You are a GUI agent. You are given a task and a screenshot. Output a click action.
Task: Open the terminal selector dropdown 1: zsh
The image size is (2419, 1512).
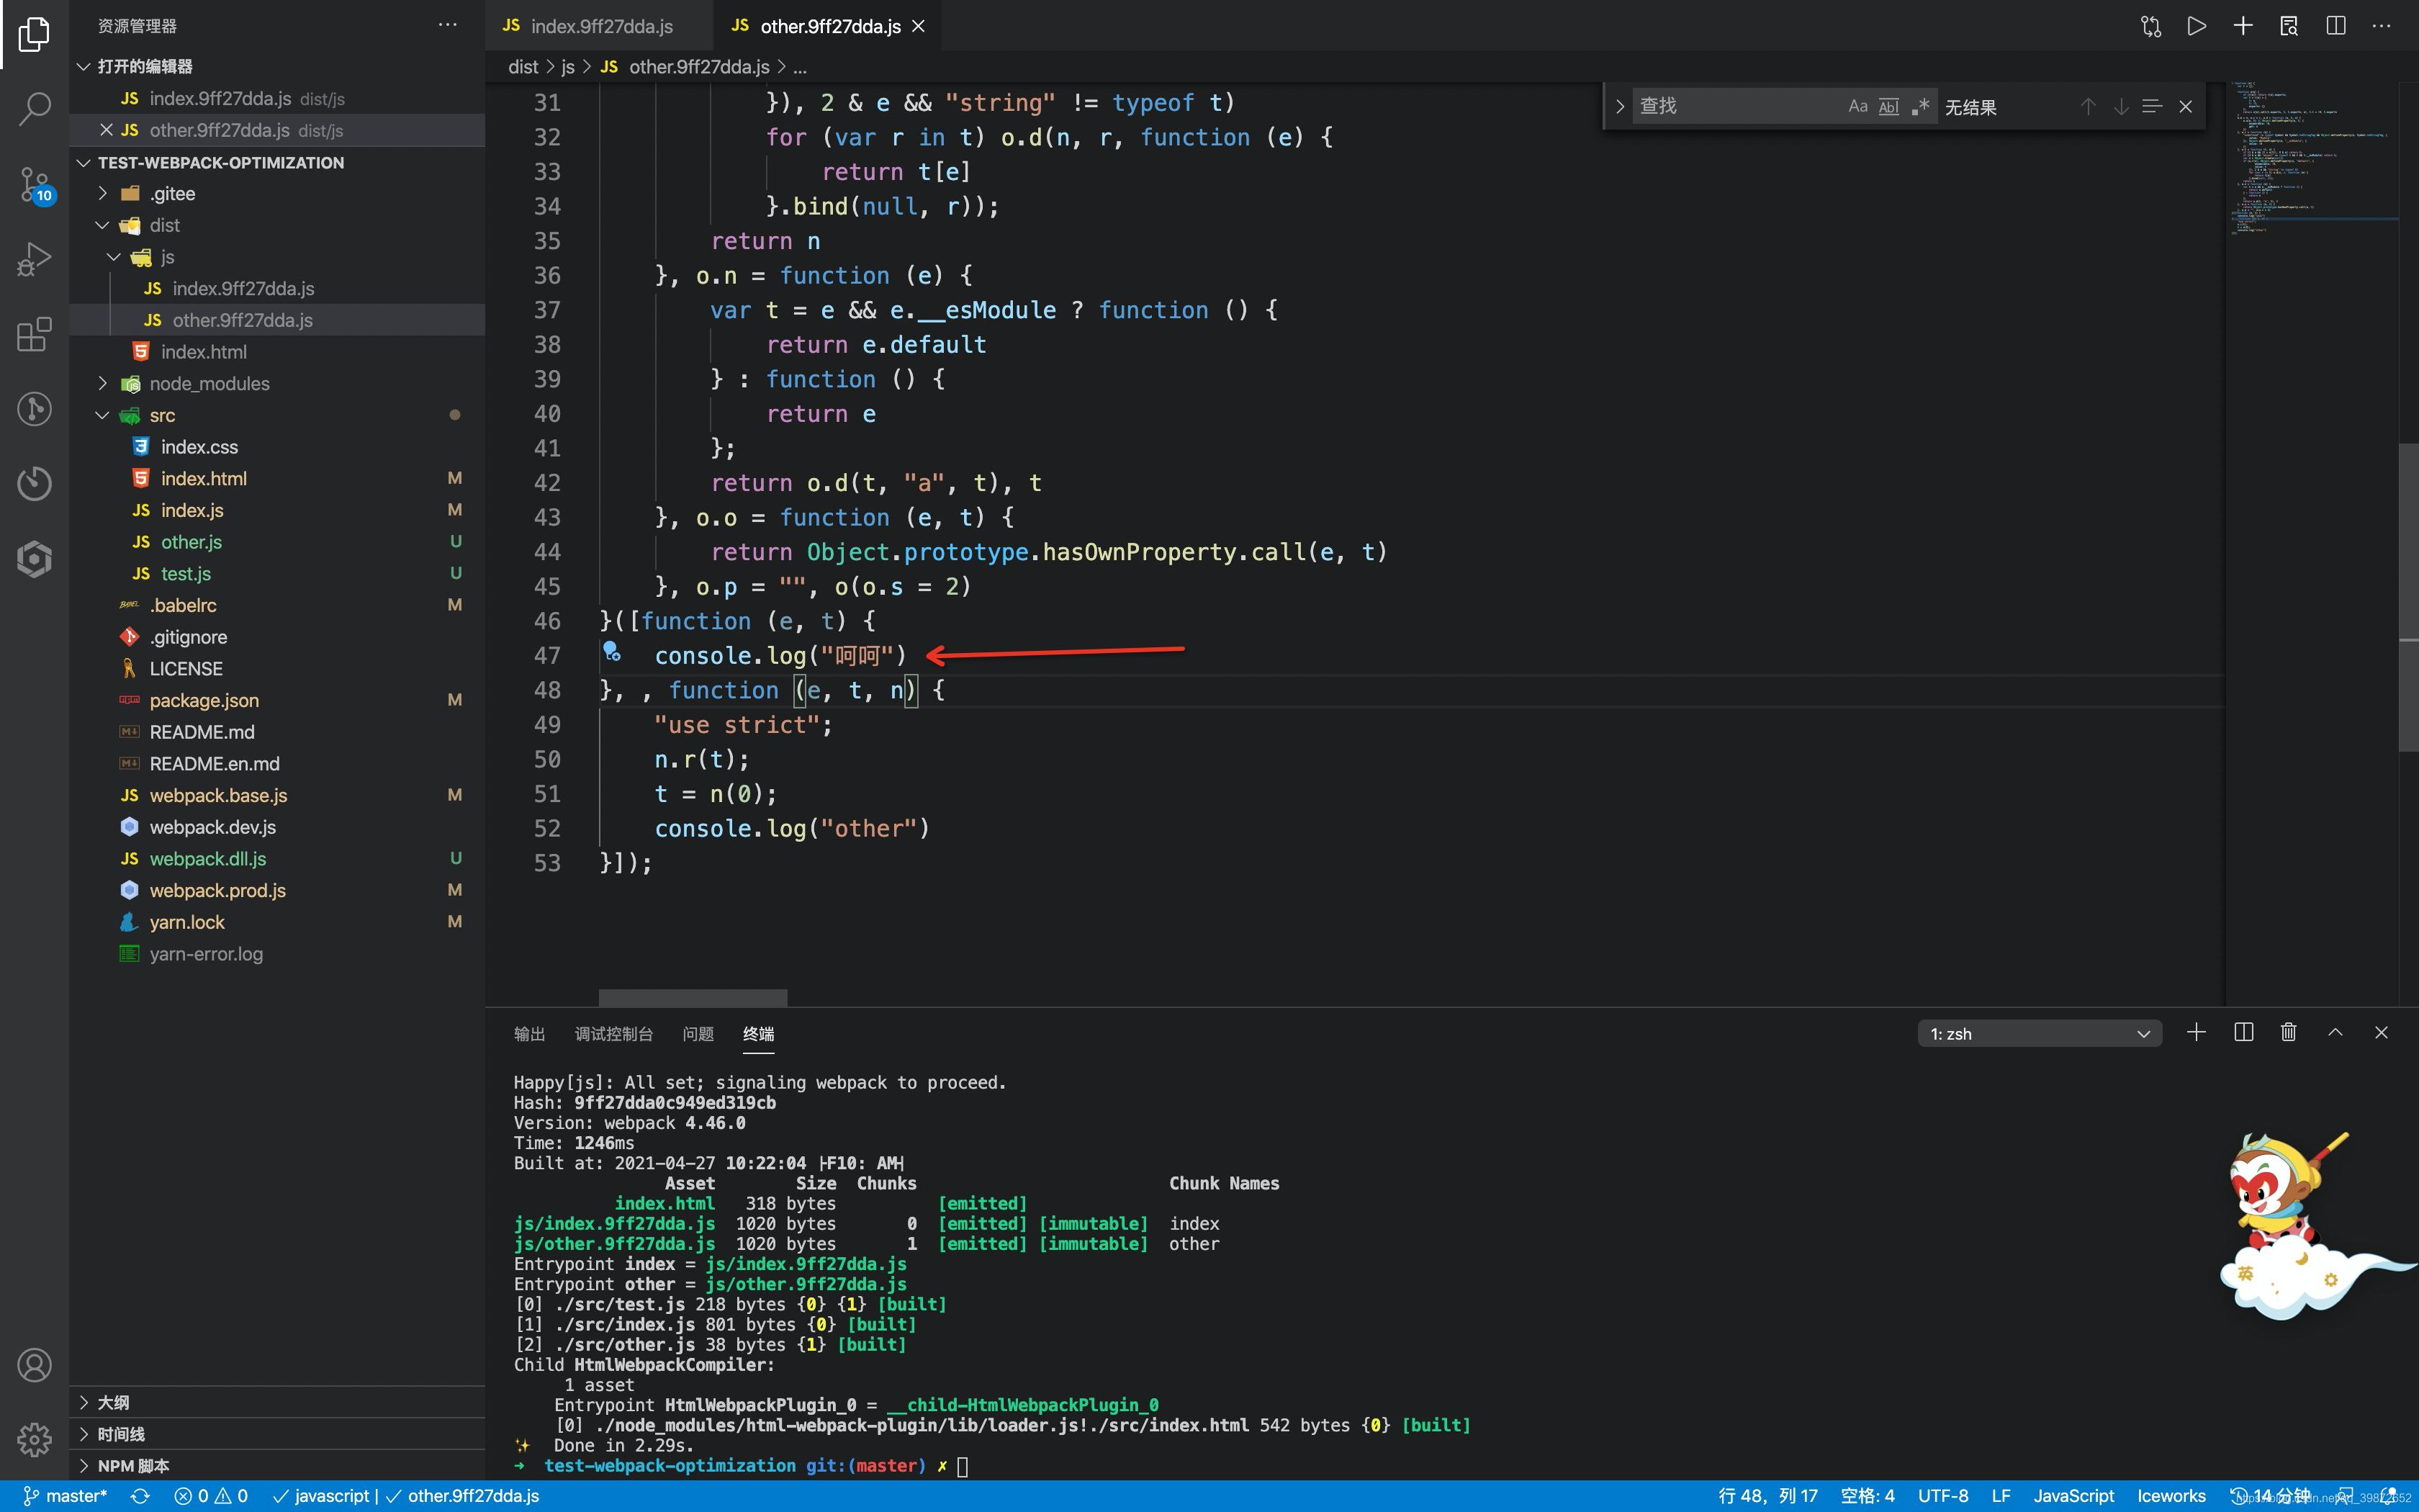(x=2039, y=1033)
